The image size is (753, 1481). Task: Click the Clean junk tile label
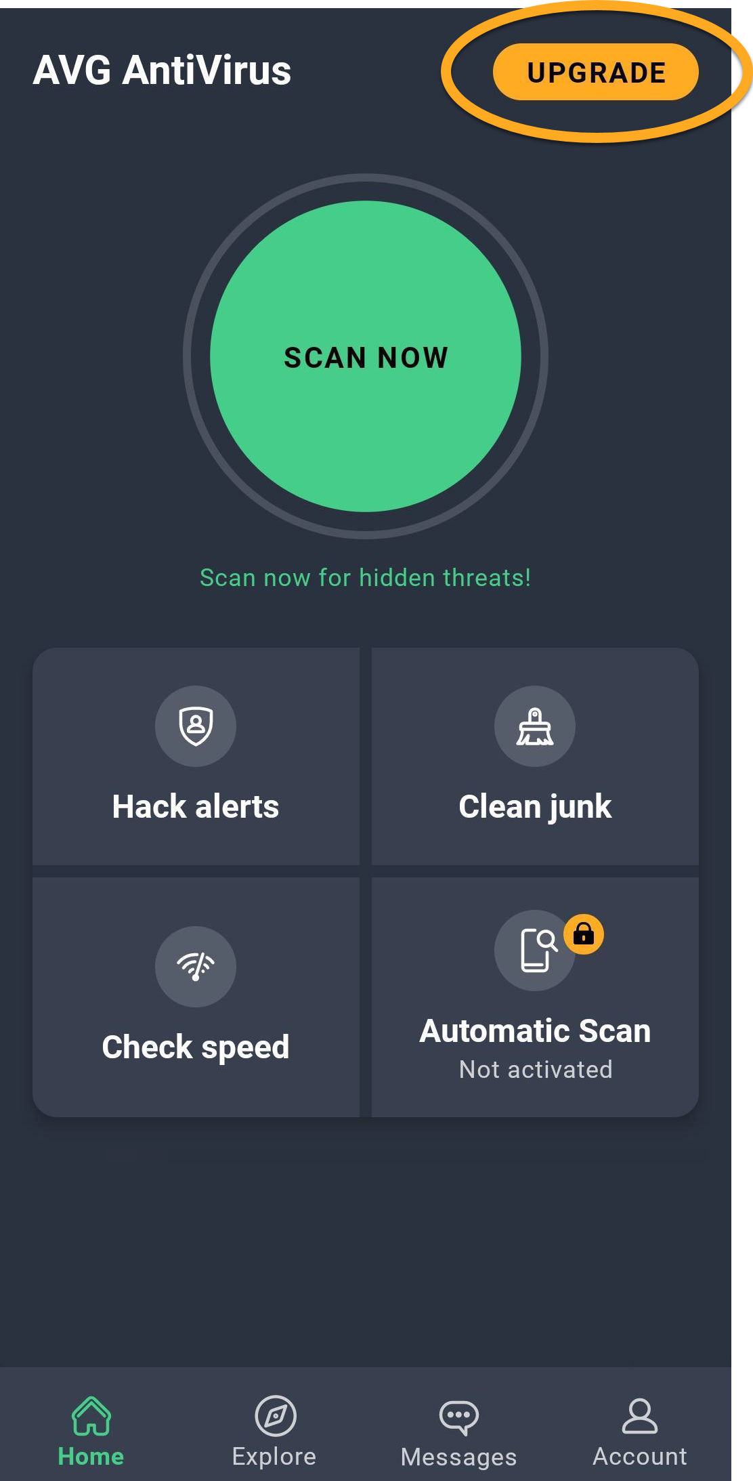coord(535,807)
